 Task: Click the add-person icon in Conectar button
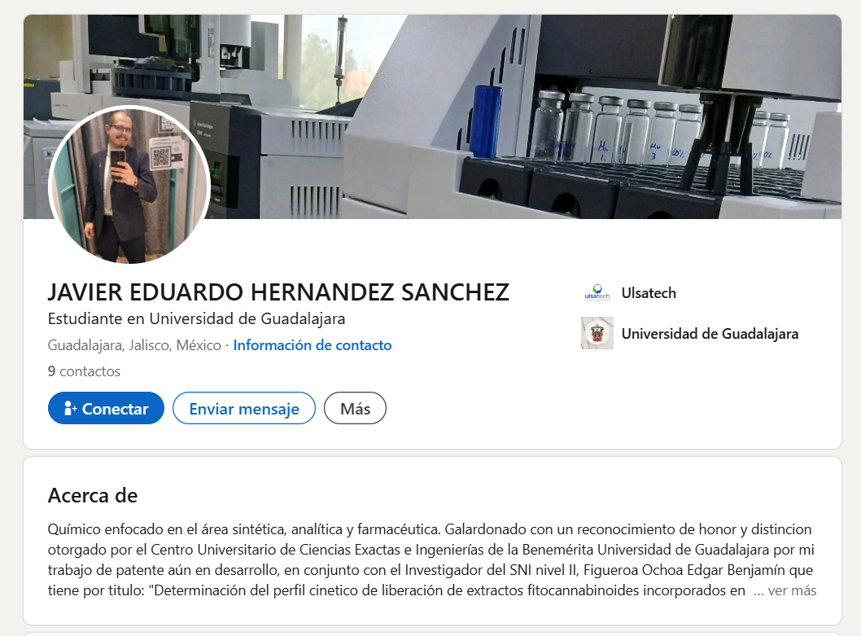pyautogui.click(x=70, y=408)
